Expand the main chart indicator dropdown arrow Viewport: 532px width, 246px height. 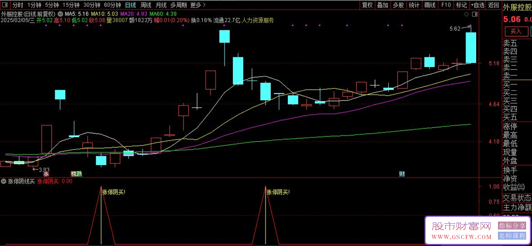pyautogui.click(x=60, y=14)
